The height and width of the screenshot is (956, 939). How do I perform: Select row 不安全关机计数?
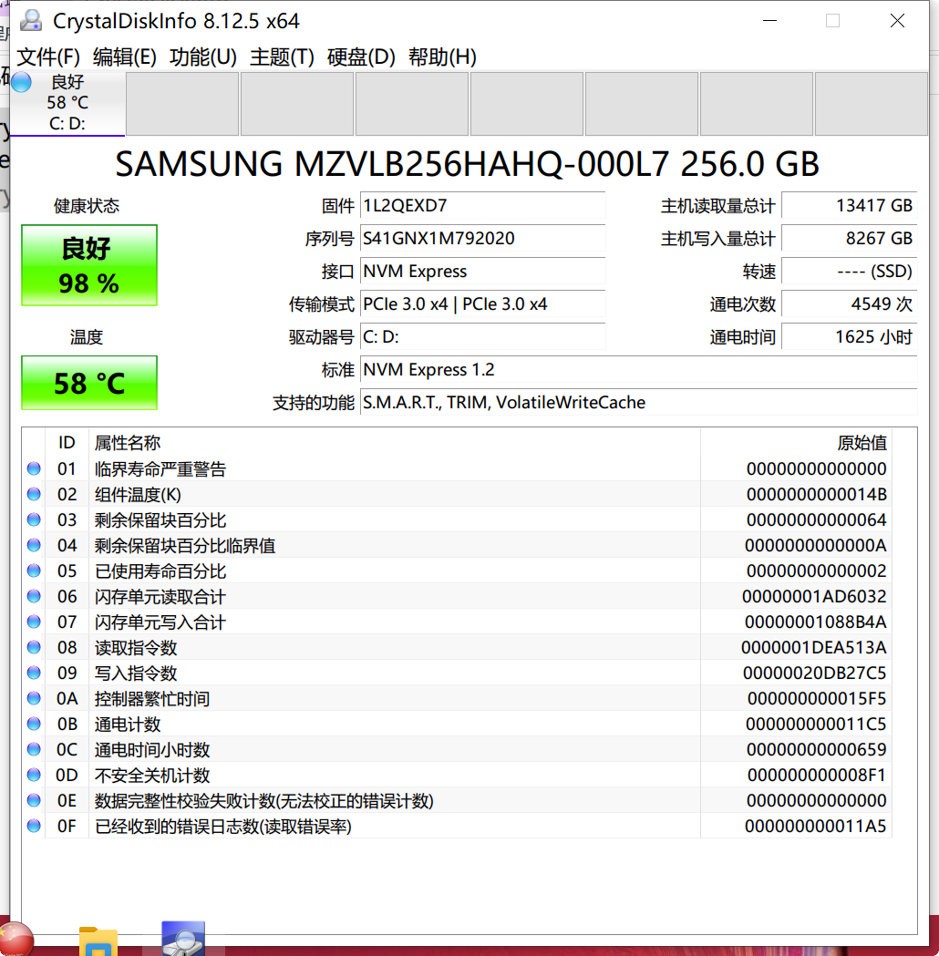(457, 775)
